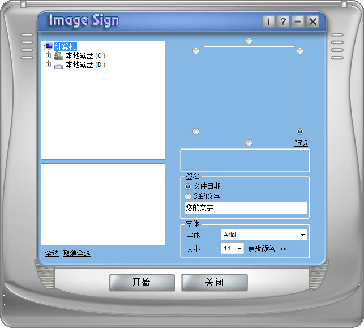Choose top-left signature position
This screenshot has height=328, width=364.
pos(196,51)
